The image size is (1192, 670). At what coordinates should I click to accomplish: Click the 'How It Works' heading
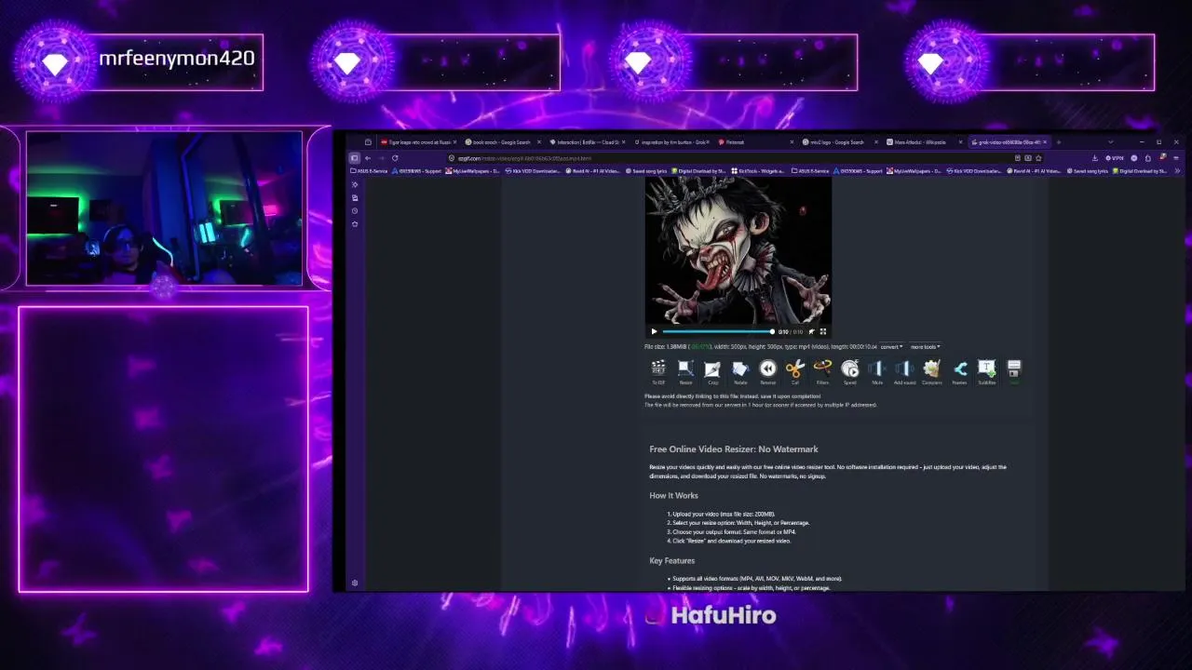point(673,496)
